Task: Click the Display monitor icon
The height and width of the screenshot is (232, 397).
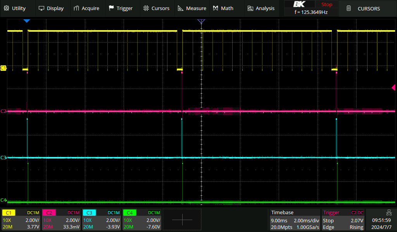Action: point(41,9)
